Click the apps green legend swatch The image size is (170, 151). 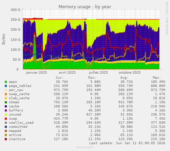(x=6, y=82)
